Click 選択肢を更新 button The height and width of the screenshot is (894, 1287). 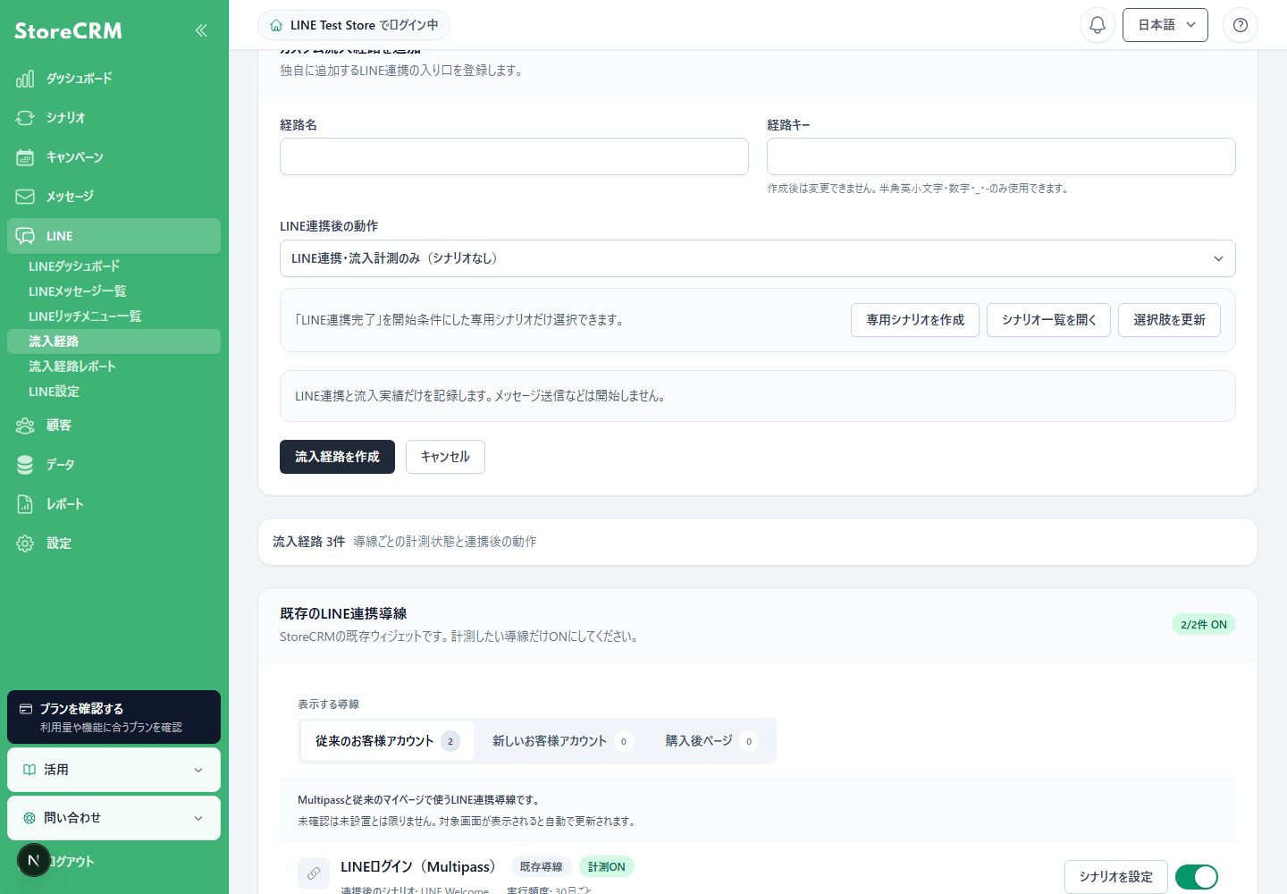(x=1169, y=320)
